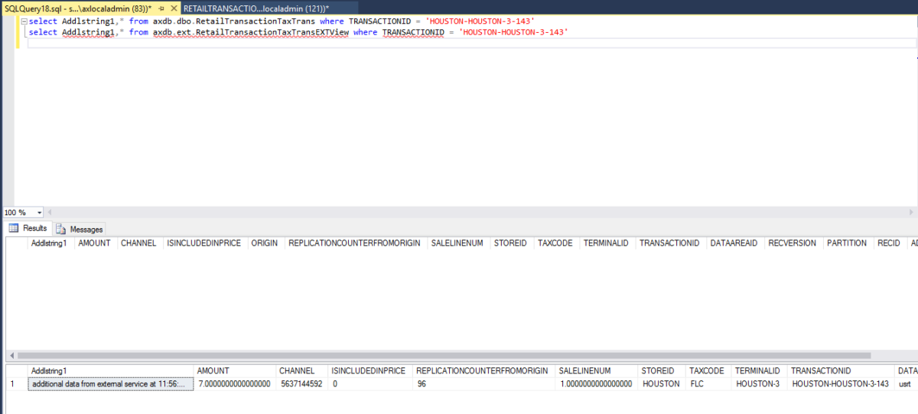Select Addlstring1 header in lower grid
918x414 pixels.
(x=112, y=370)
